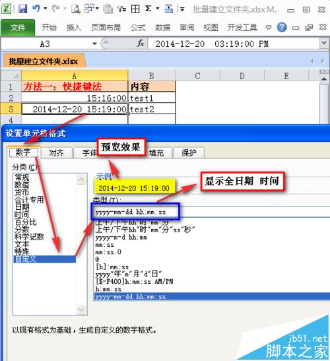Viewport: 330px width, 361px height.
Task: Click the Undo icon
Action: click(x=36, y=9)
